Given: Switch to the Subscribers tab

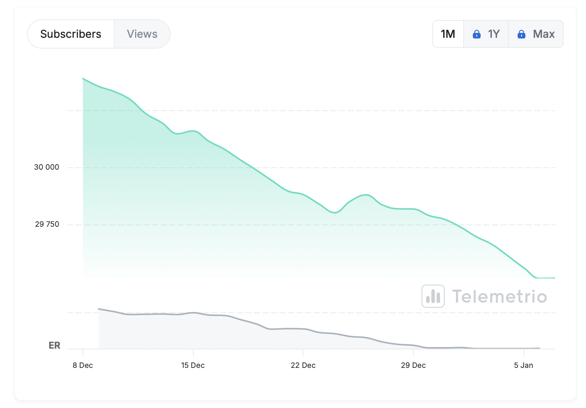Looking at the screenshot, I should click(x=71, y=34).
